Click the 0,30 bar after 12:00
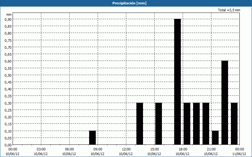 pyautogui.click(x=140, y=124)
